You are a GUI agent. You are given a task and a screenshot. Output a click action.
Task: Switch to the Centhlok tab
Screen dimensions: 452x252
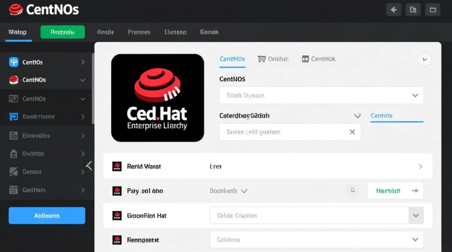(319, 59)
